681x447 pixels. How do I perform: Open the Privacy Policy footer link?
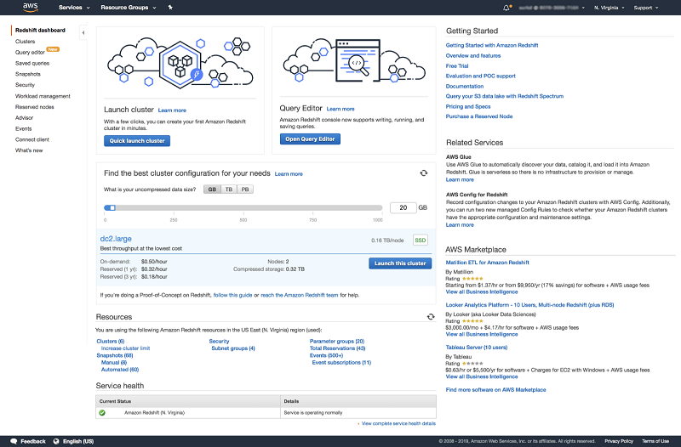click(619, 441)
